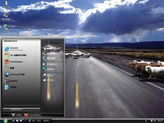Launch IconPackager from the Start menu
Viewport: 164px width, 123px height.
tap(14, 61)
